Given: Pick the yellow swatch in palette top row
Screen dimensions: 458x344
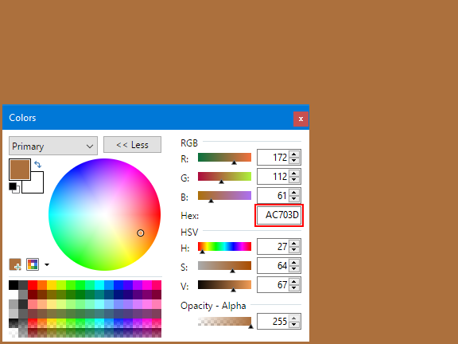Looking at the screenshot, I should click(52, 285).
